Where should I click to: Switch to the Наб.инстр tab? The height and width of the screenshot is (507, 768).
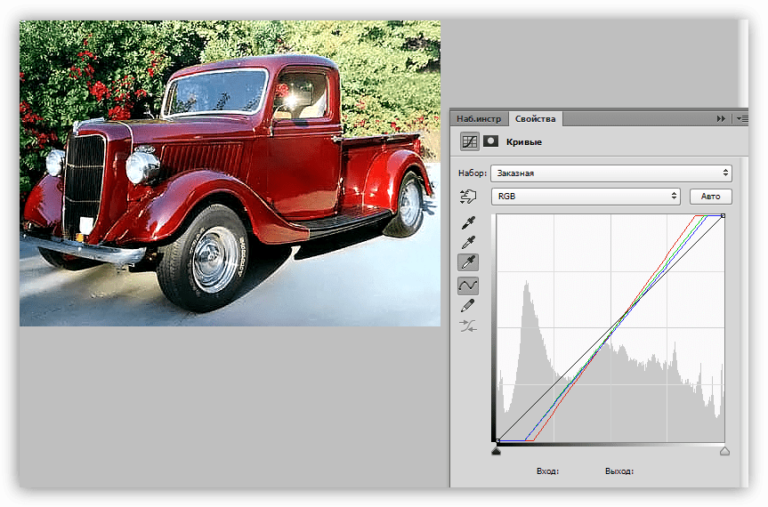479,118
